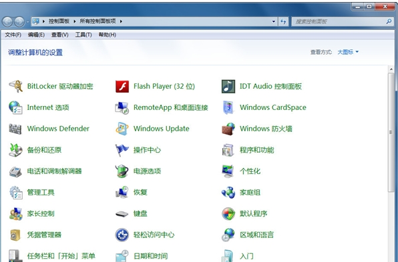Viewport: 398px width, 262px height.
Task: Open the 备份和还原 icon
Action: (x=15, y=150)
